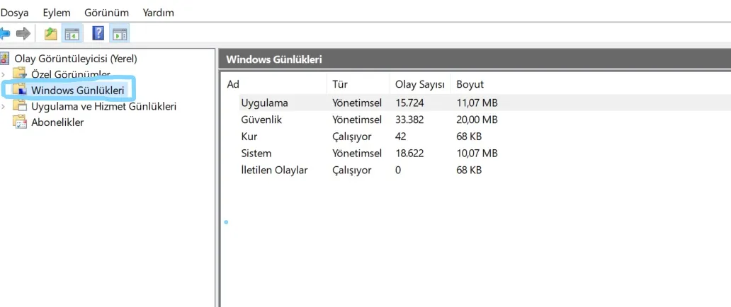Click the size value 11,07 MB

tap(477, 103)
